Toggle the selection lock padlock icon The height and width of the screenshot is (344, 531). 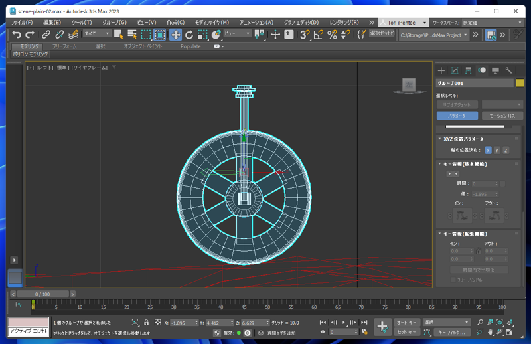click(146, 323)
